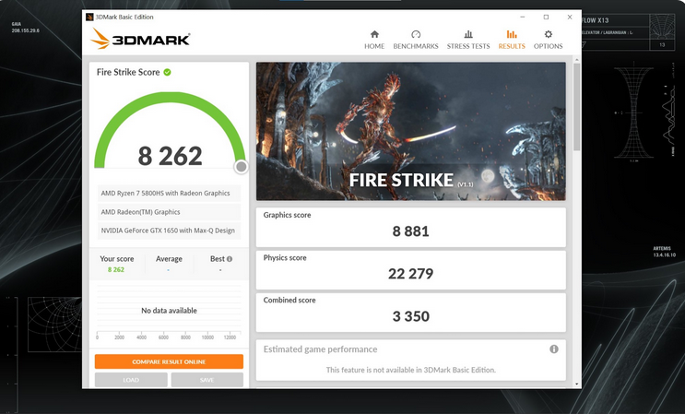Click COMPARE RESULT ONLINE button
Viewport: 685px width, 414px height.
(169, 361)
